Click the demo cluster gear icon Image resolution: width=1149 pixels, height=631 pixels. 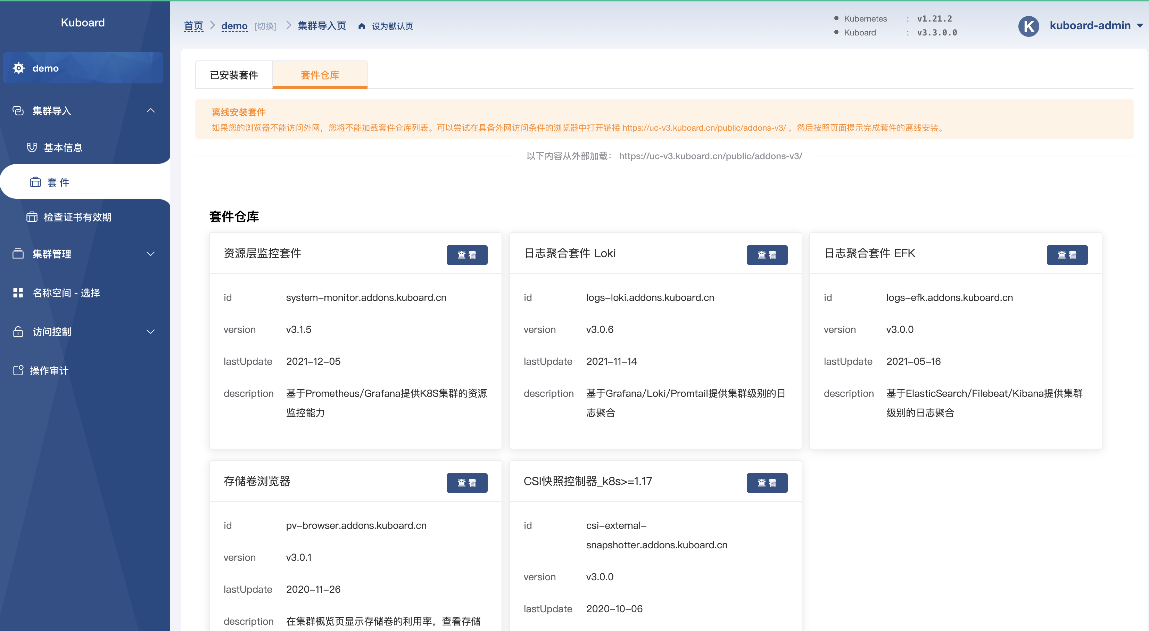coord(19,68)
